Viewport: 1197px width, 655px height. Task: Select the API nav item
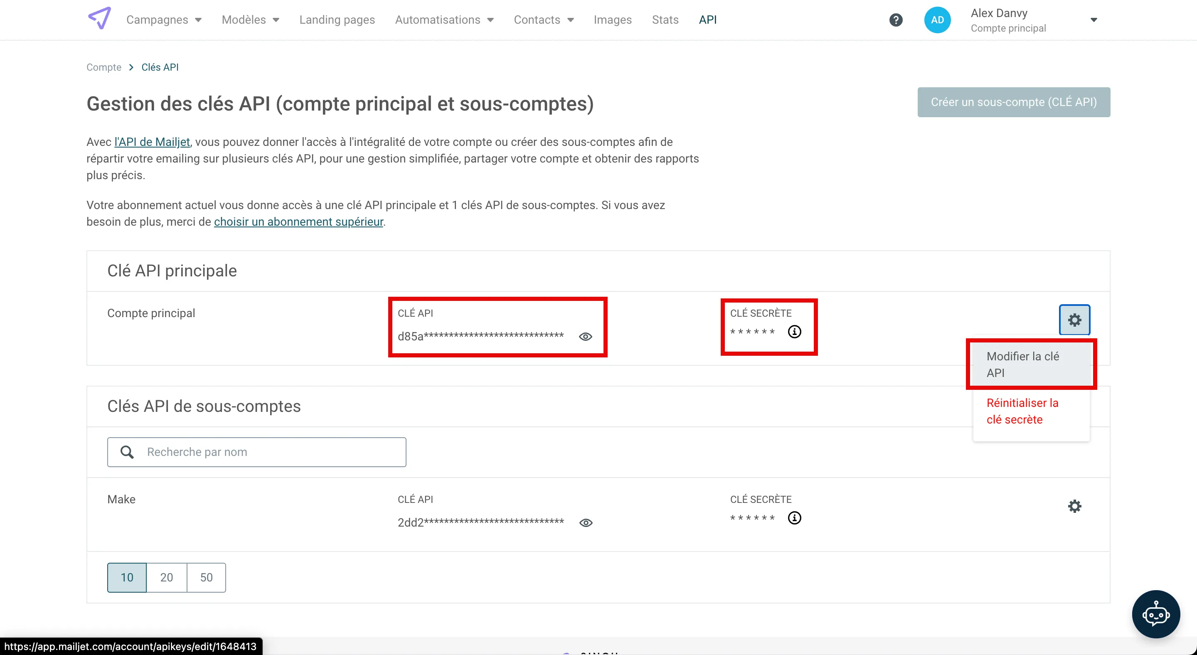[x=707, y=20]
